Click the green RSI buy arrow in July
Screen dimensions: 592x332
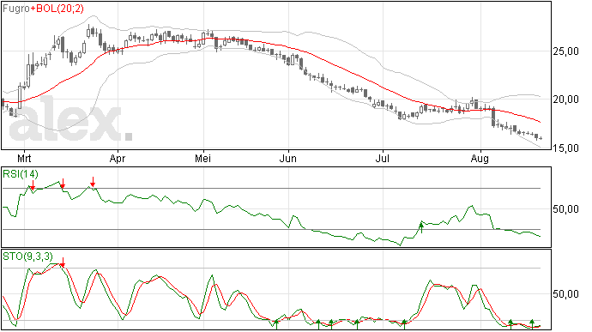click(421, 227)
